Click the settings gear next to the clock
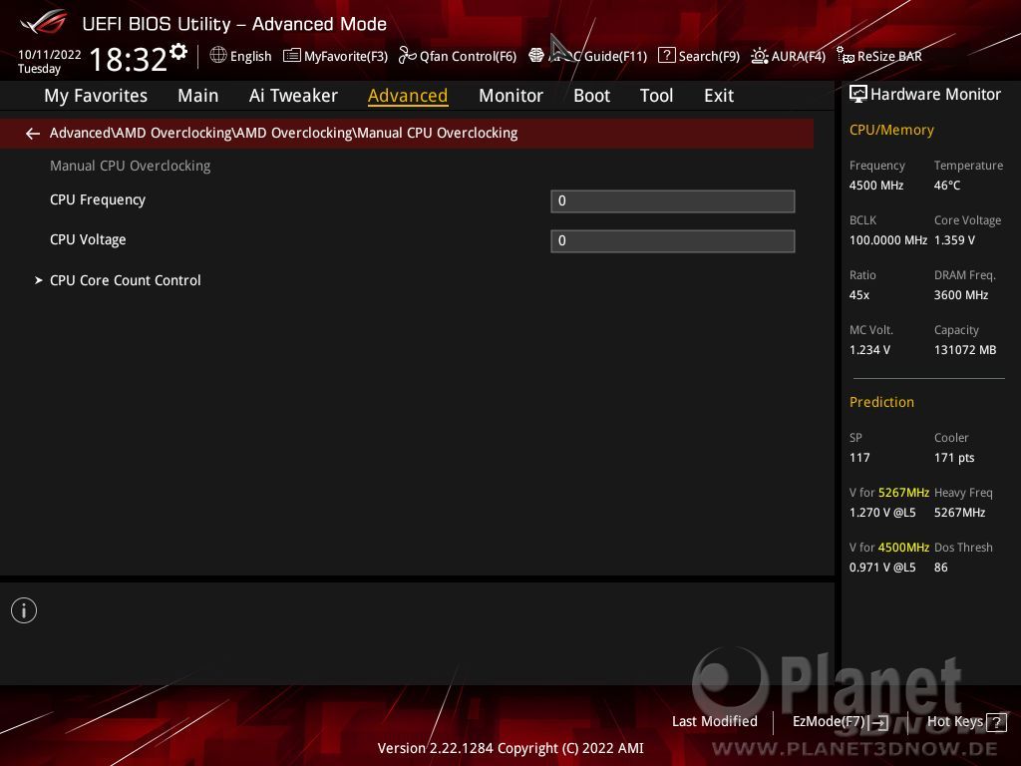The image size is (1021, 766). (x=178, y=51)
